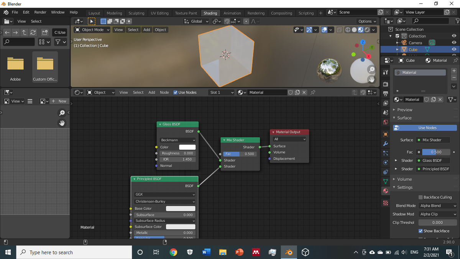The height and width of the screenshot is (259, 460).
Task: Open the Render menu
Action: coord(40,12)
